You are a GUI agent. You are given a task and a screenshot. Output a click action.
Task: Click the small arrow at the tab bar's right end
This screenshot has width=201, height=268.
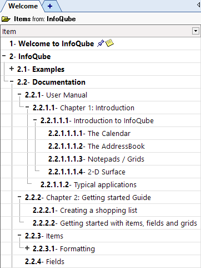point(198,4)
